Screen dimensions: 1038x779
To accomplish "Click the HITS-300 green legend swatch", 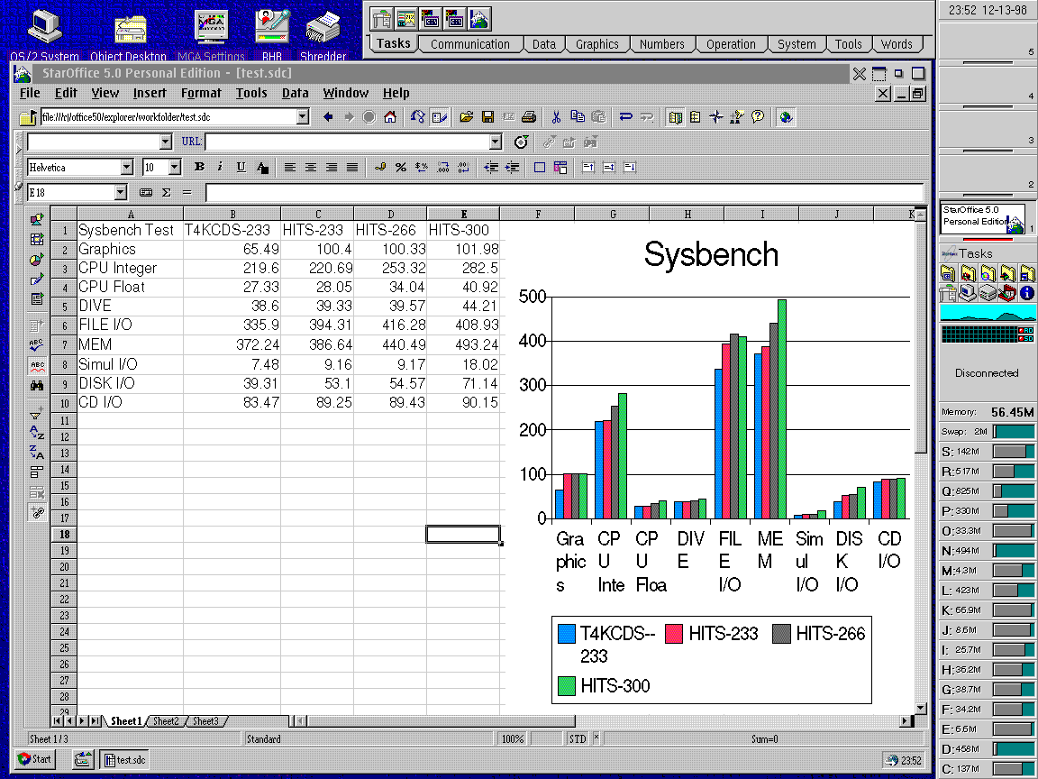I will (566, 686).
